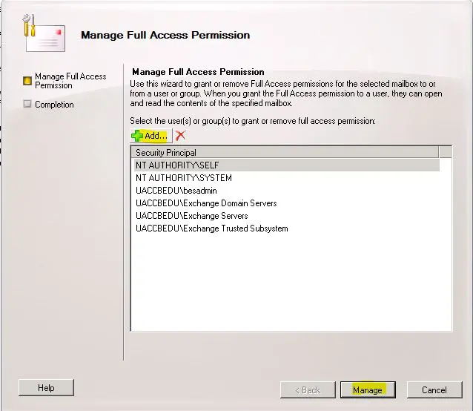Click the gray Completion step indicator square
The height and width of the screenshot is (411, 473).
[27, 105]
